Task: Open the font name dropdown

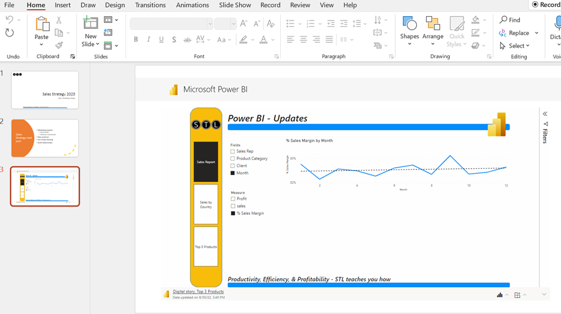Action: click(x=210, y=24)
